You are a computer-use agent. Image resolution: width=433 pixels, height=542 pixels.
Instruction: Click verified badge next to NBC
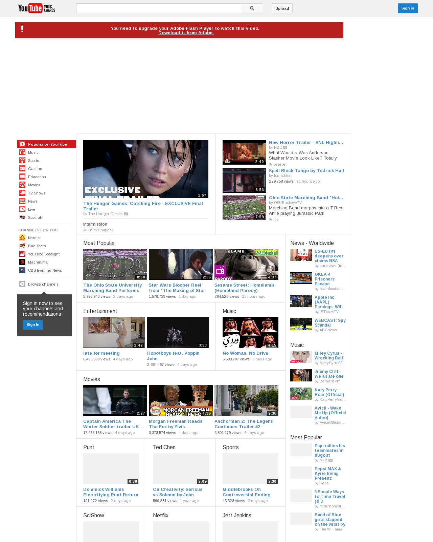coord(285,147)
